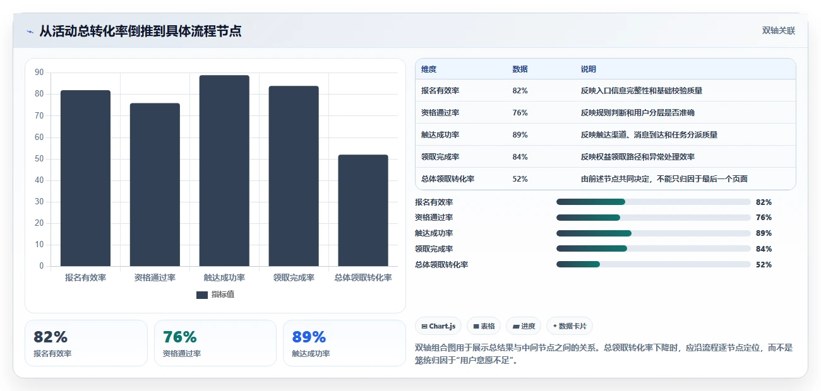Click the 82% value in the table
This screenshot has height=391, width=821.
pos(520,91)
